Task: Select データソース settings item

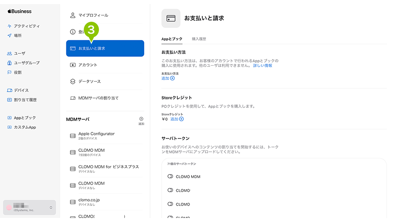Action: (105, 82)
